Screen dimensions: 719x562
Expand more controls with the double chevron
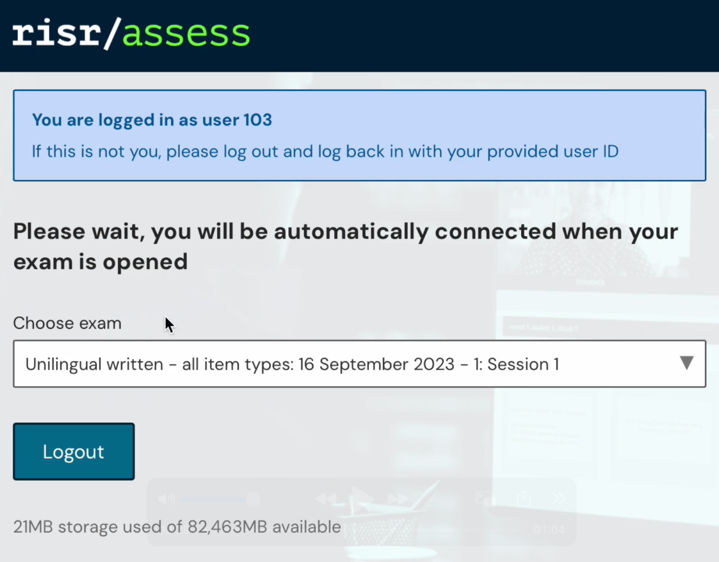tap(558, 499)
